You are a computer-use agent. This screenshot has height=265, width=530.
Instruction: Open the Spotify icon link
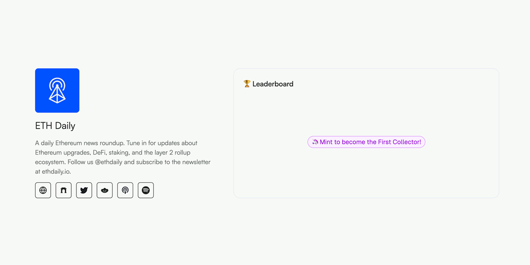pos(146,190)
